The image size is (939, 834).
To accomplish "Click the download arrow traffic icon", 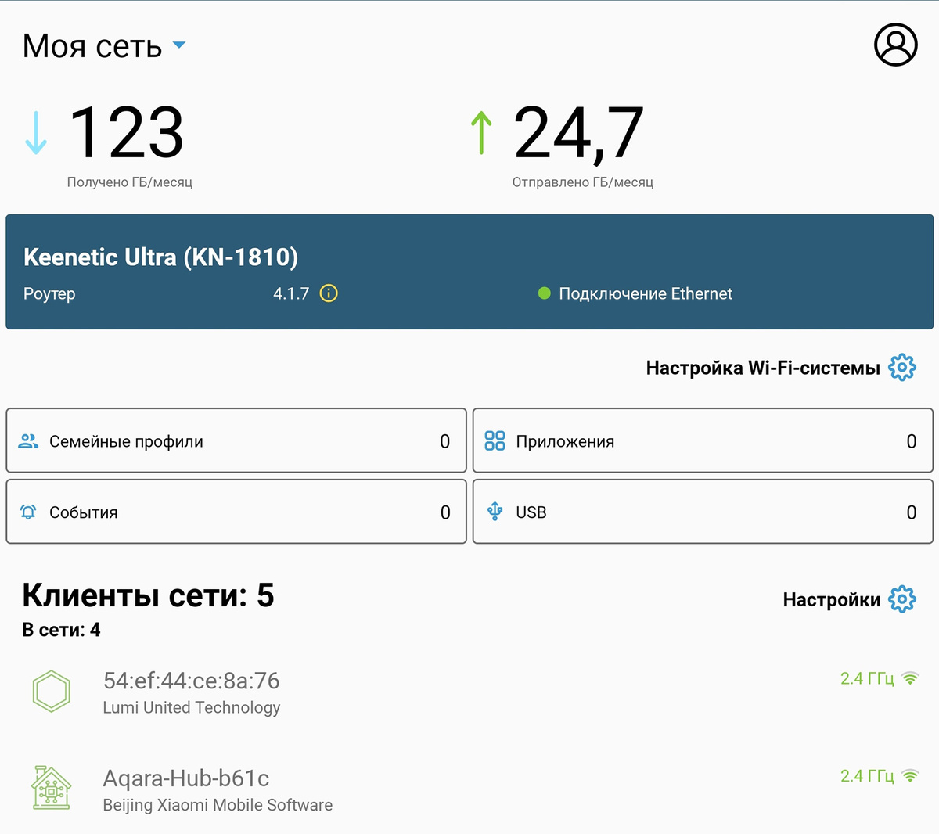I will 36,133.
